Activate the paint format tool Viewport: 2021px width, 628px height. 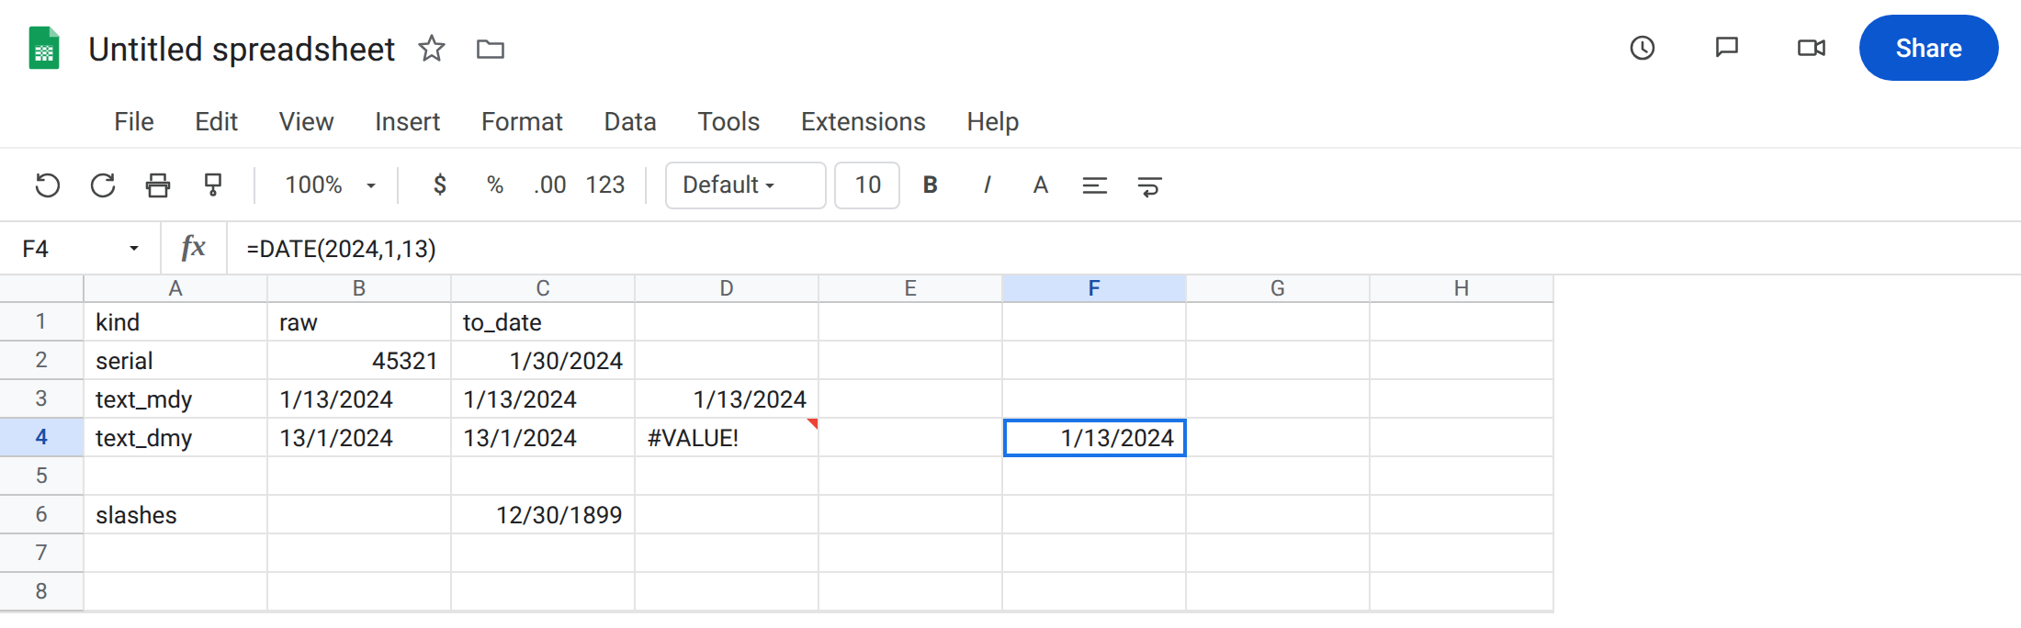point(213,185)
